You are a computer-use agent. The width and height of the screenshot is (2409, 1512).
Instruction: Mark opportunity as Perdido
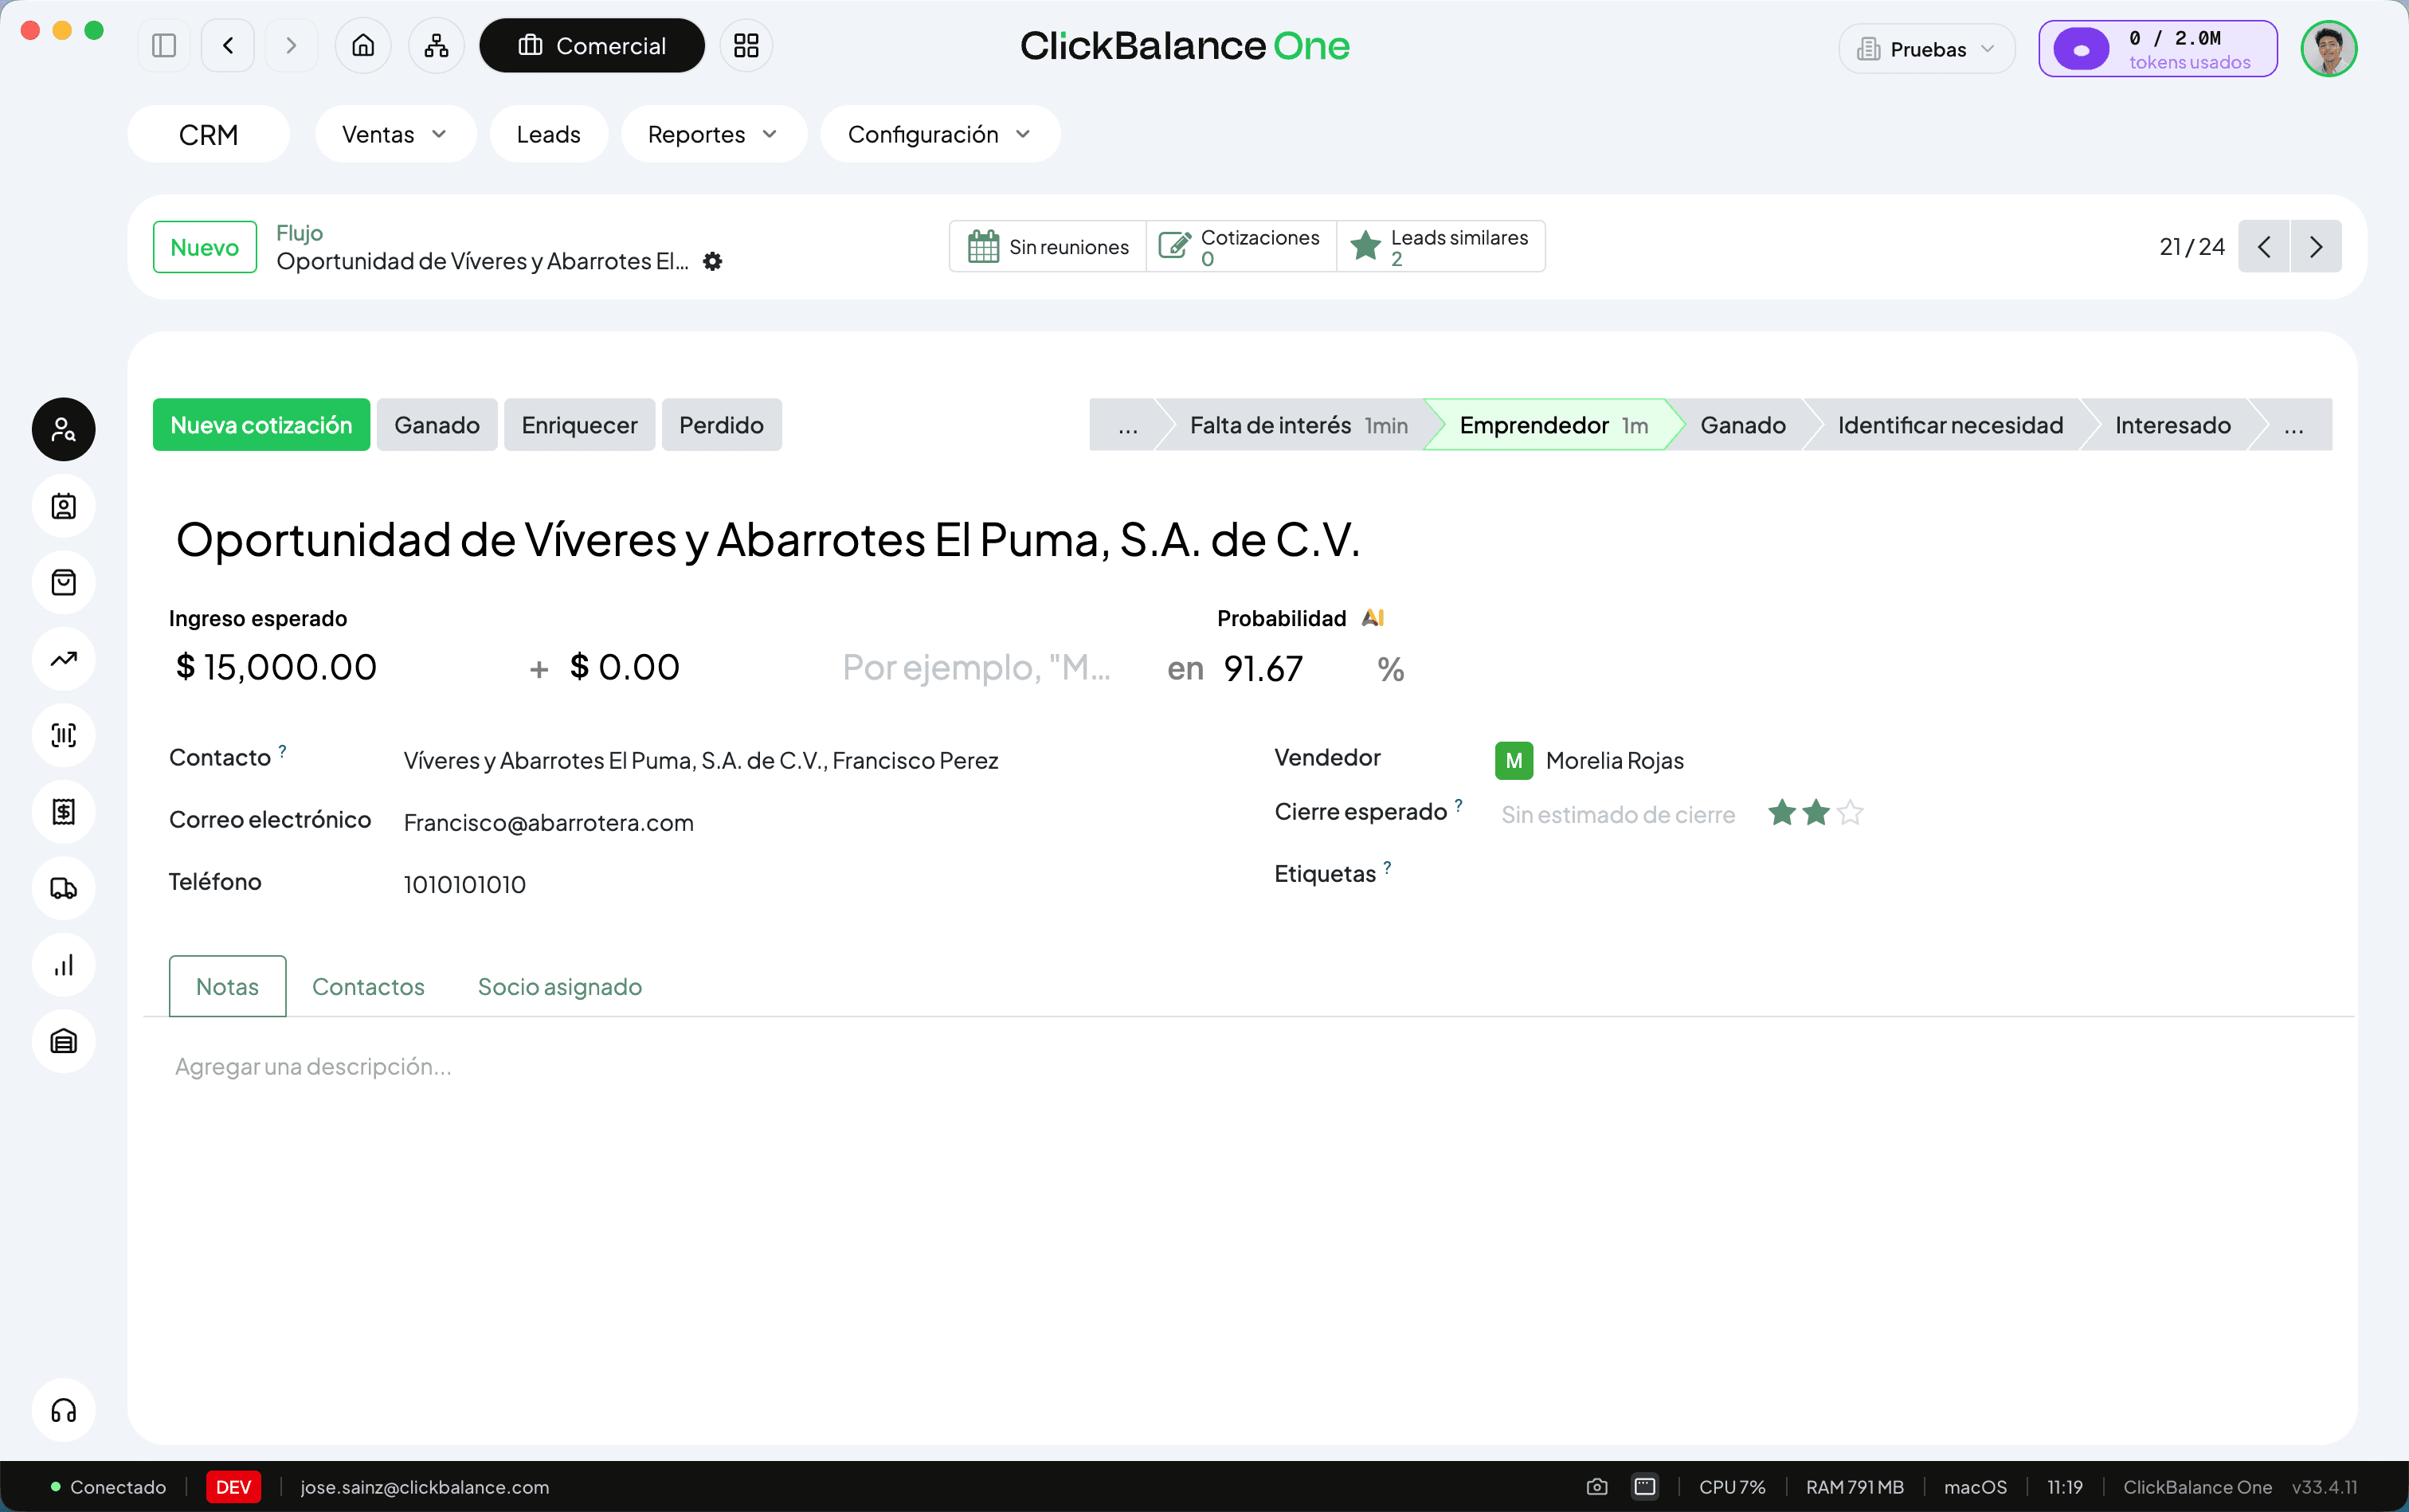click(x=721, y=426)
